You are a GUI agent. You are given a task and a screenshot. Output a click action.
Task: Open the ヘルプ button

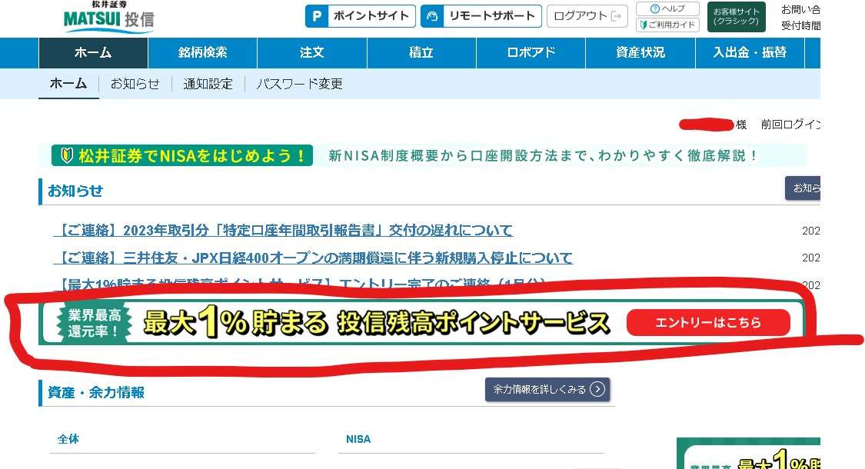coord(667,8)
